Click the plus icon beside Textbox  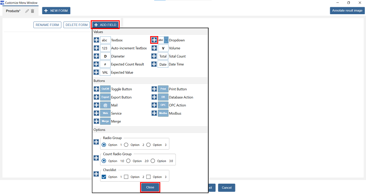coord(96,40)
